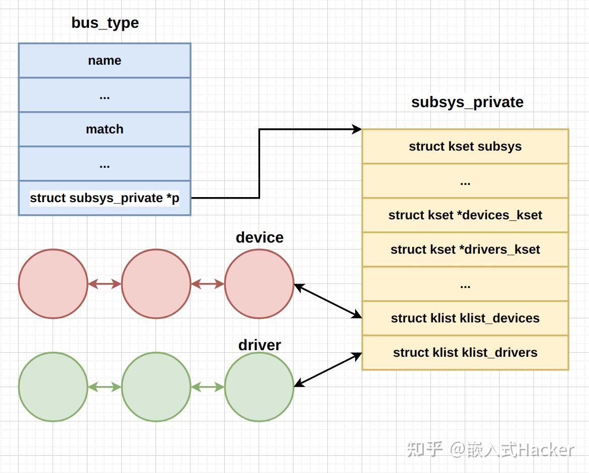
Task: Select the middle red device circle
Action: pos(156,284)
